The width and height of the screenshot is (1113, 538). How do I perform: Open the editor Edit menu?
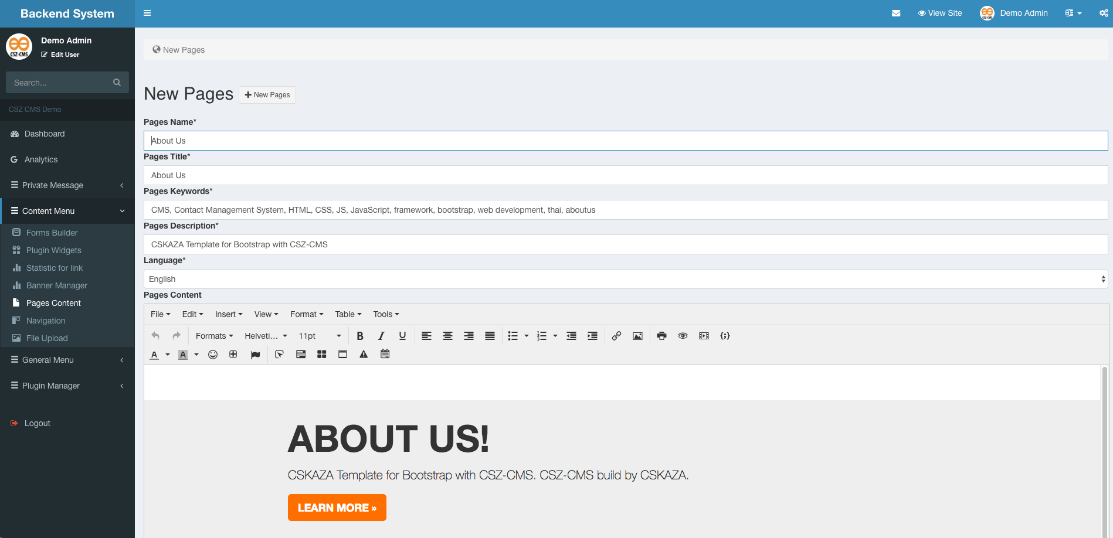click(192, 314)
